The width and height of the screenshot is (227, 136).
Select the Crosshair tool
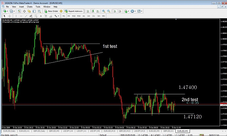coord(9,16)
